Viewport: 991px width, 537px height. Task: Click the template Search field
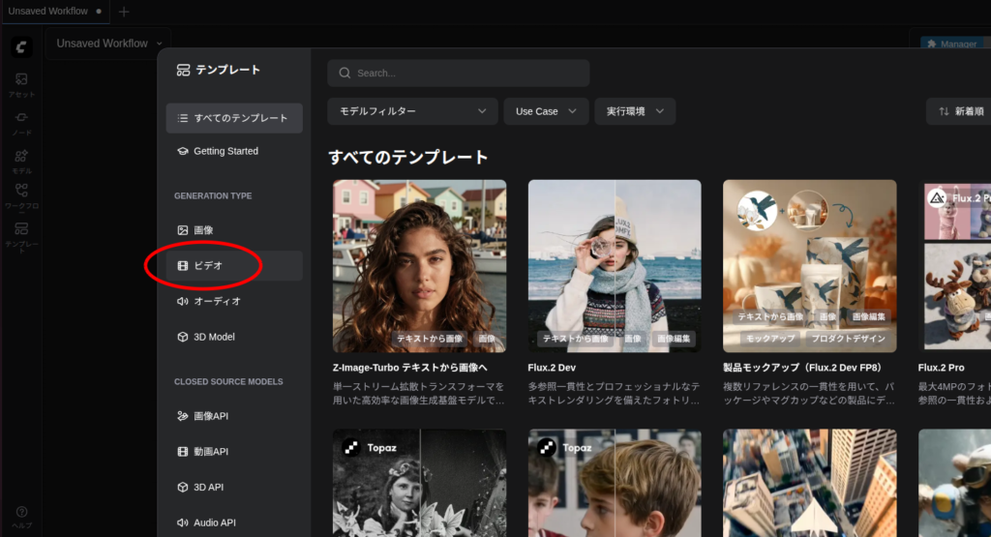(x=459, y=74)
